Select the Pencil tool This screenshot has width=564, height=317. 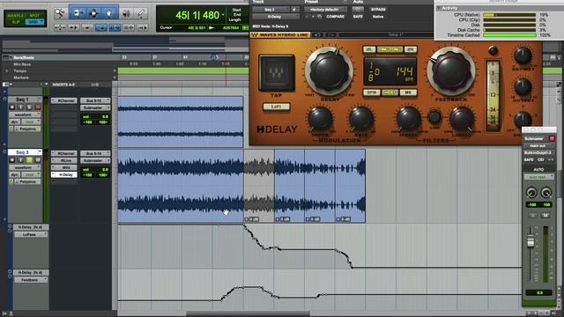(141, 14)
